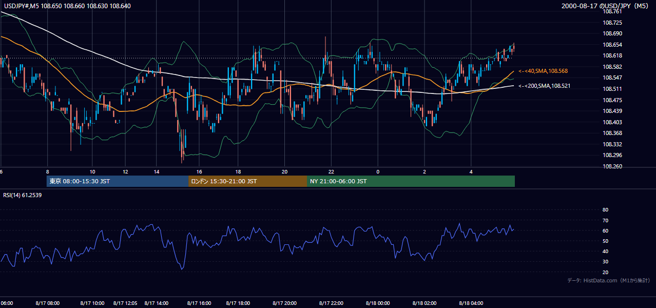656x308 pixels.
Task: Click the 8/17 16:00 time axis label
Action: point(199,303)
